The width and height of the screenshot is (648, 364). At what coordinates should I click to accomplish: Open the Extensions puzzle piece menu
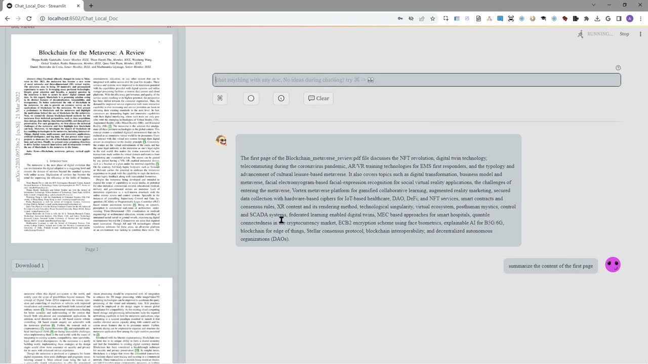click(x=586, y=19)
